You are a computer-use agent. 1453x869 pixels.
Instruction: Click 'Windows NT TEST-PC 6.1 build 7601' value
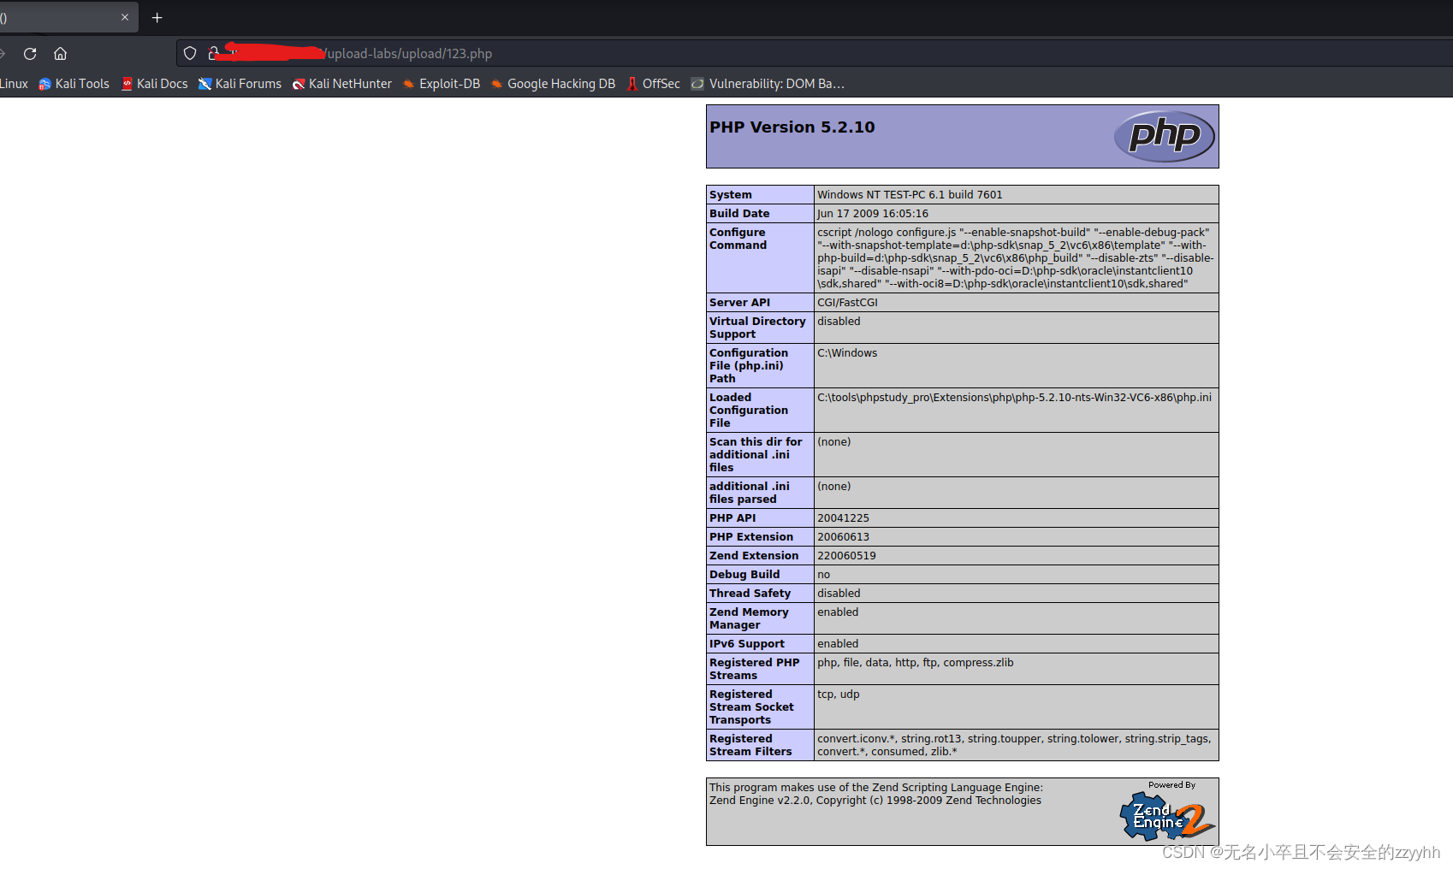tap(909, 194)
